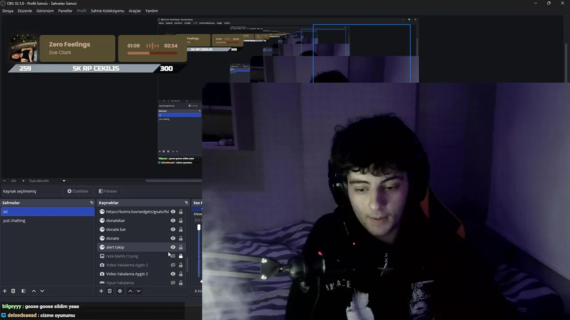
Task: Select the lol scene
Action: point(47,212)
